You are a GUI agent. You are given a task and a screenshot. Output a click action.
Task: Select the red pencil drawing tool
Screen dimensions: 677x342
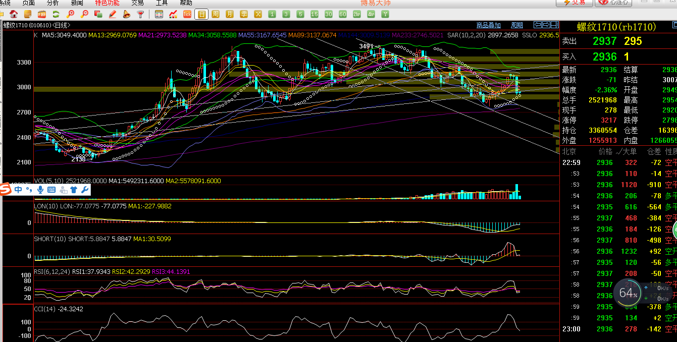click(113, 14)
